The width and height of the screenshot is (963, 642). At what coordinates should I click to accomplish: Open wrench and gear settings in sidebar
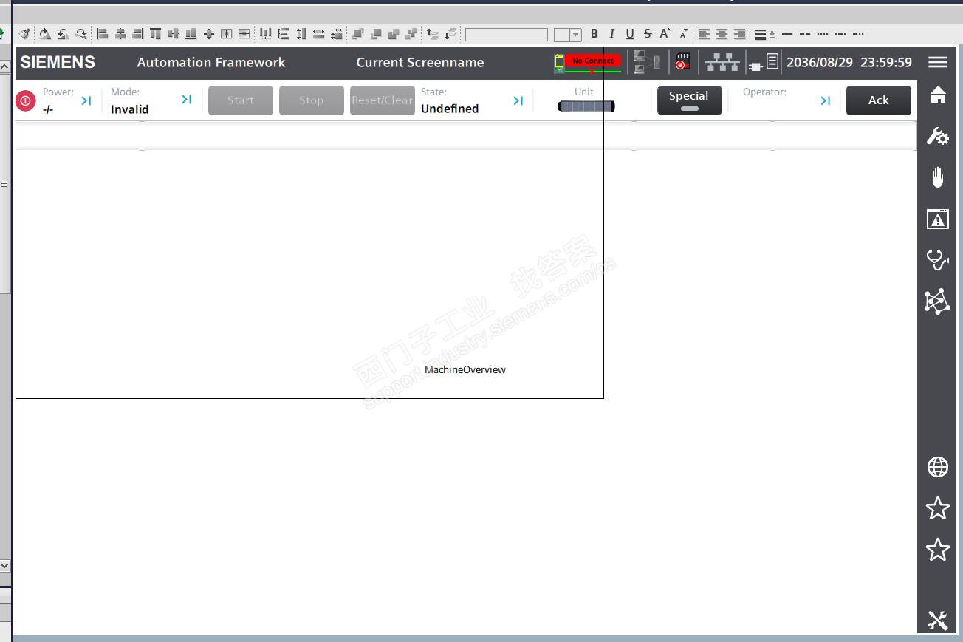pyautogui.click(x=938, y=136)
